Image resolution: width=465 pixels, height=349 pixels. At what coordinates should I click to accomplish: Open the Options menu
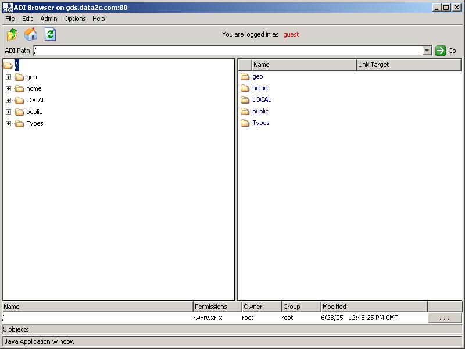(x=75, y=19)
